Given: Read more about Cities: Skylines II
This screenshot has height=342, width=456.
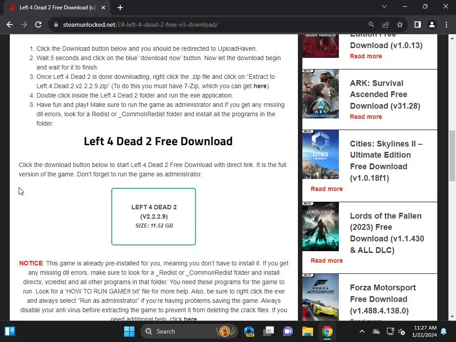Looking at the screenshot, I should [326, 189].
